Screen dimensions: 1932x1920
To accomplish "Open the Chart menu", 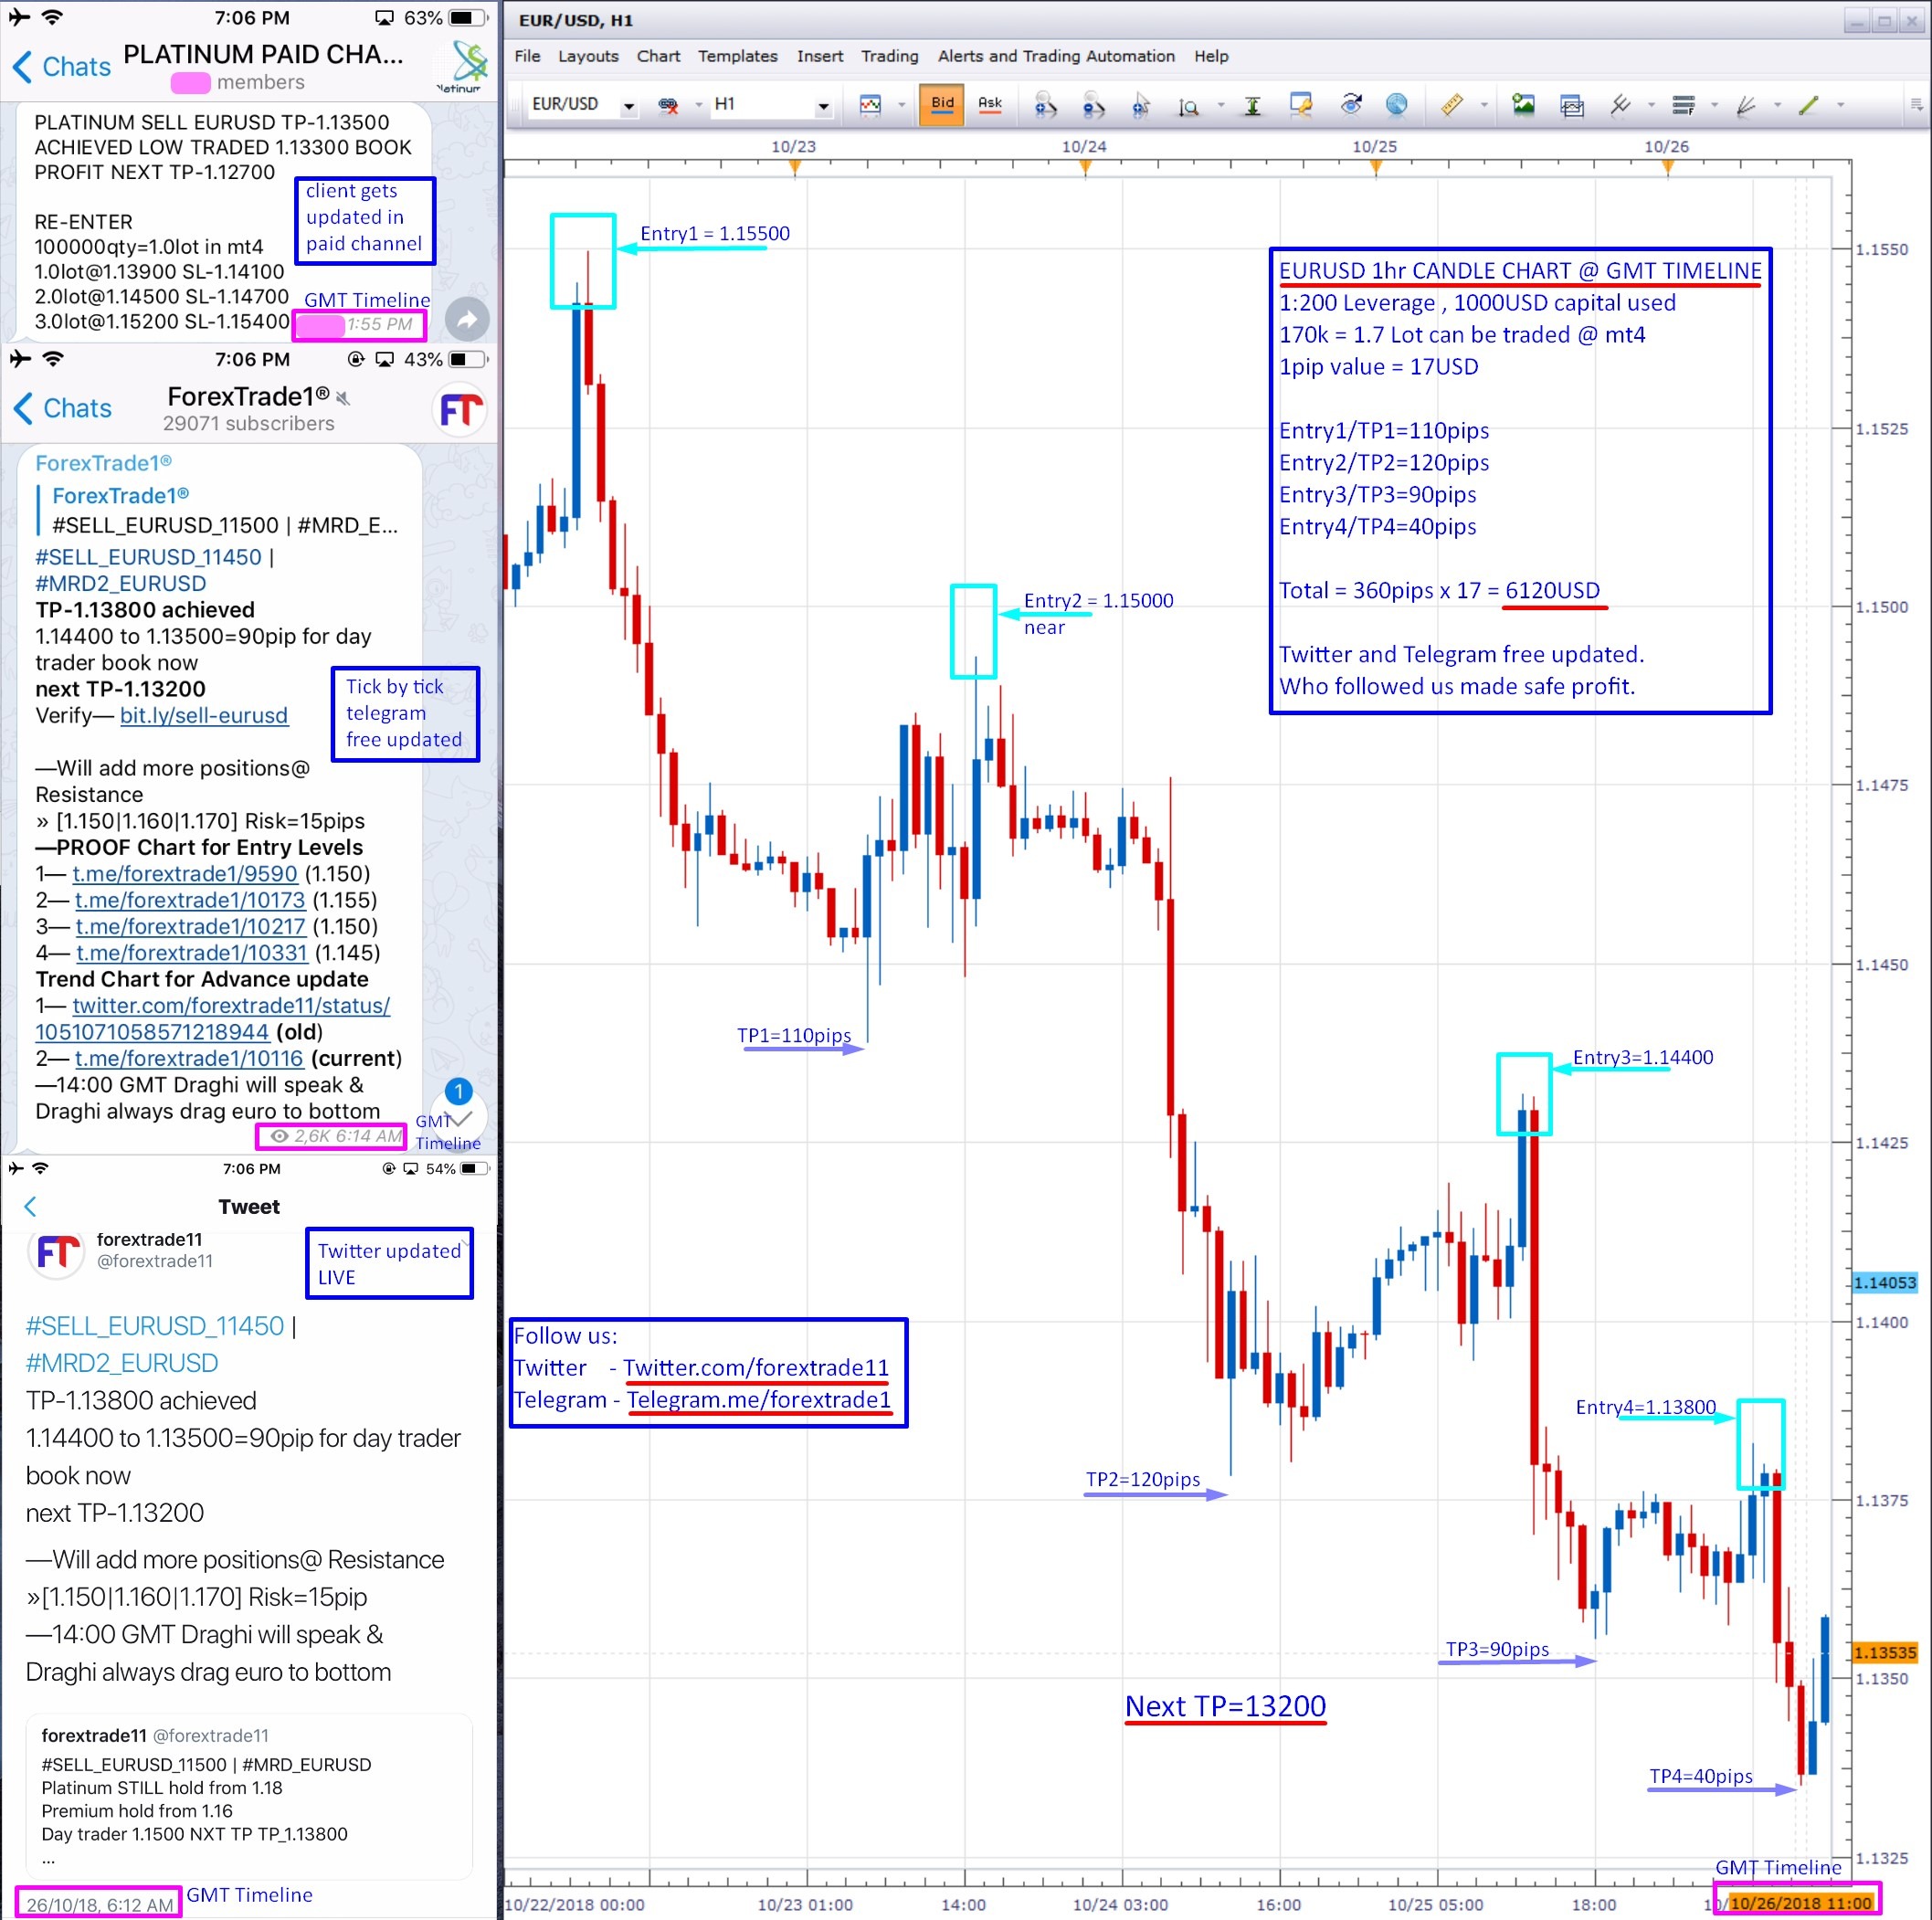I will (x=658, y=56).
